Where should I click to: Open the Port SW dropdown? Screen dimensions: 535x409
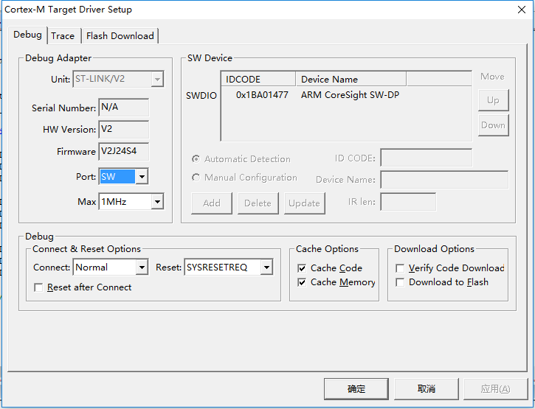point(142,177)
